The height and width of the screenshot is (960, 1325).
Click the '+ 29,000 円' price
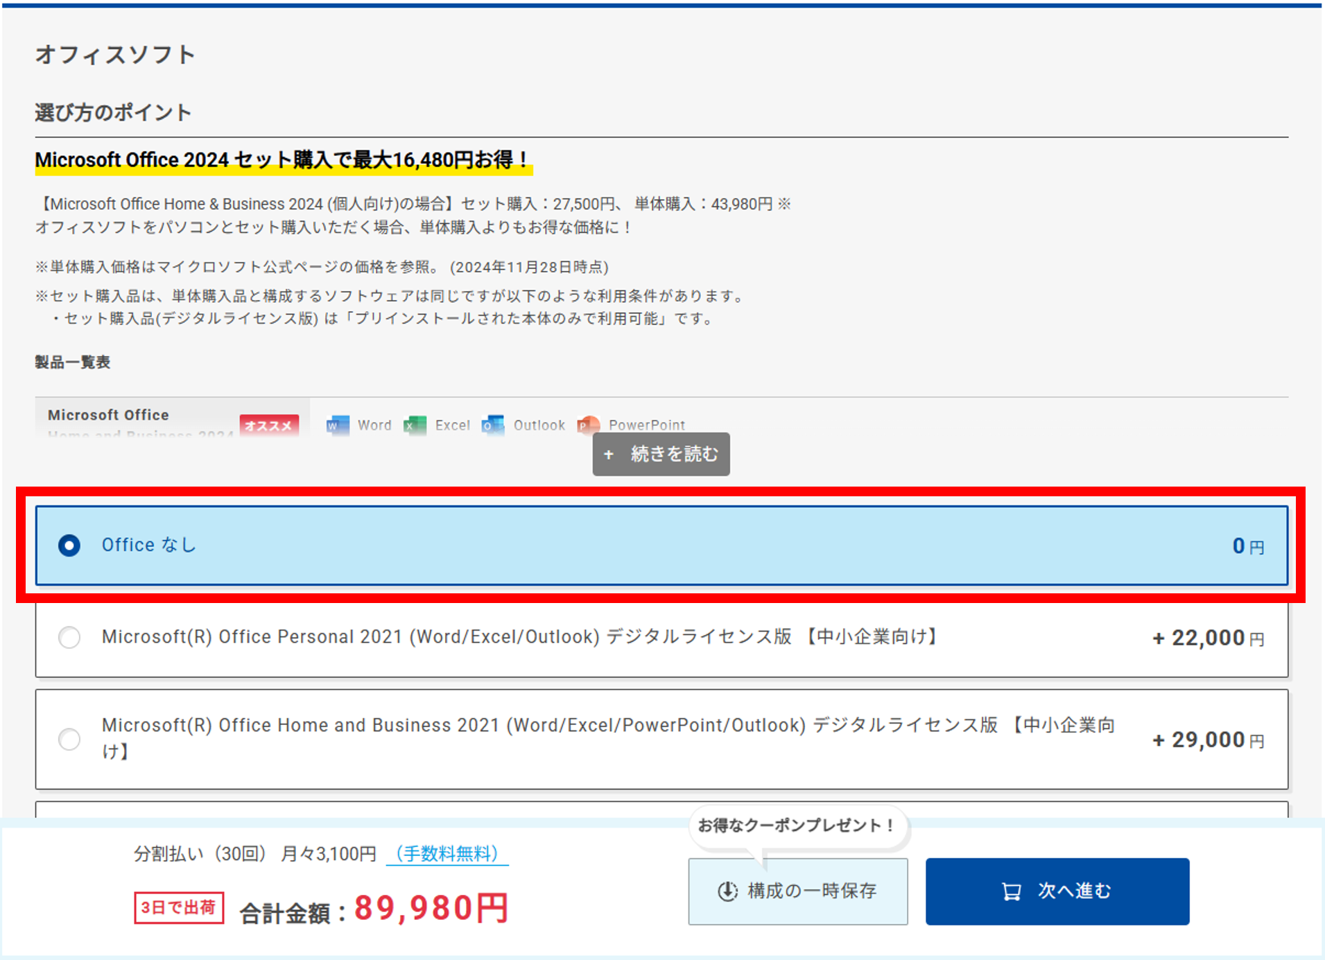[1208, 740]
